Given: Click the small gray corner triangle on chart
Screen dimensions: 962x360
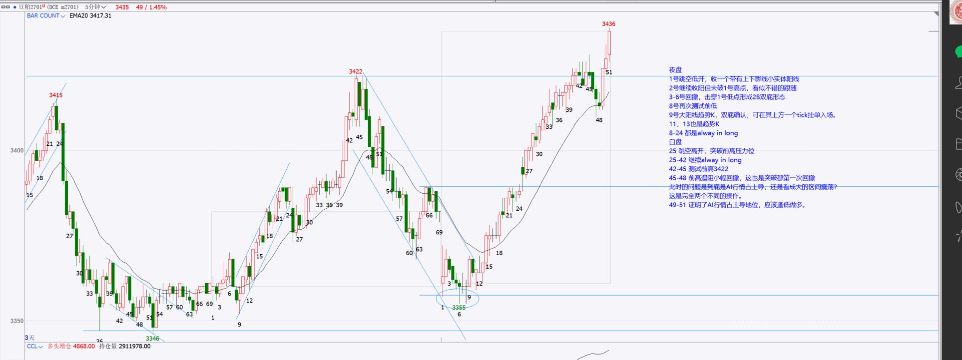Looking at the screenshot, I should (936, 14).
